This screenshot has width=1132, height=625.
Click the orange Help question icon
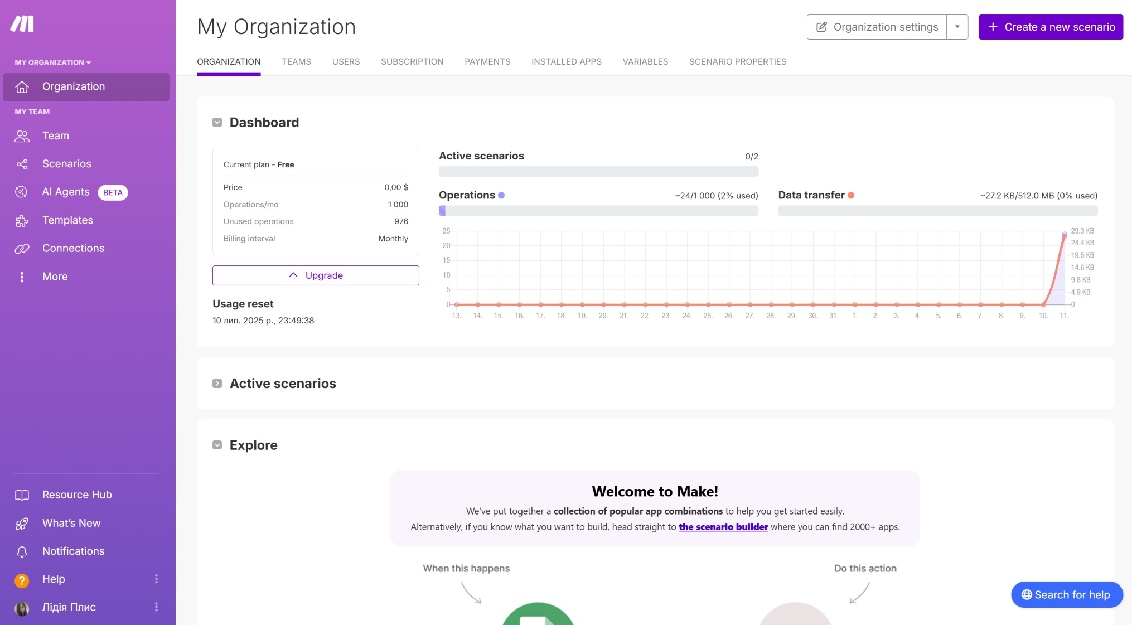click(x=22, y=580)
